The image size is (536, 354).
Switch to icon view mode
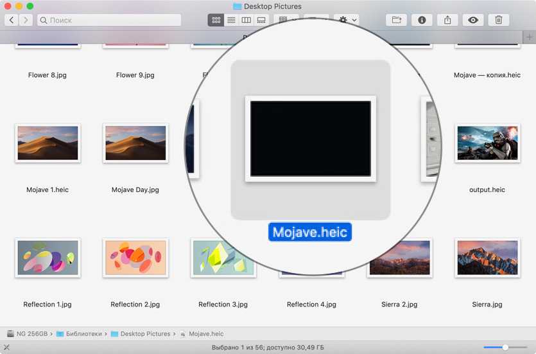point(216,20)
